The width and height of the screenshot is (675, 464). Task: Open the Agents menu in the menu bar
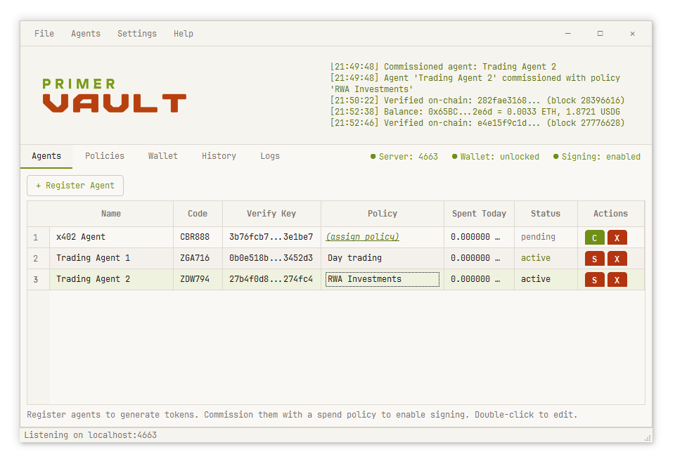(86, 34)
